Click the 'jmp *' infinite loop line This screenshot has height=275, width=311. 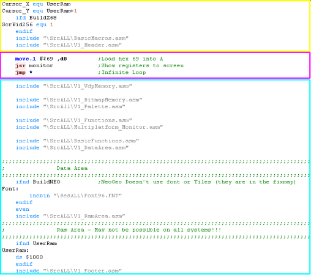[x=24, y=73]
